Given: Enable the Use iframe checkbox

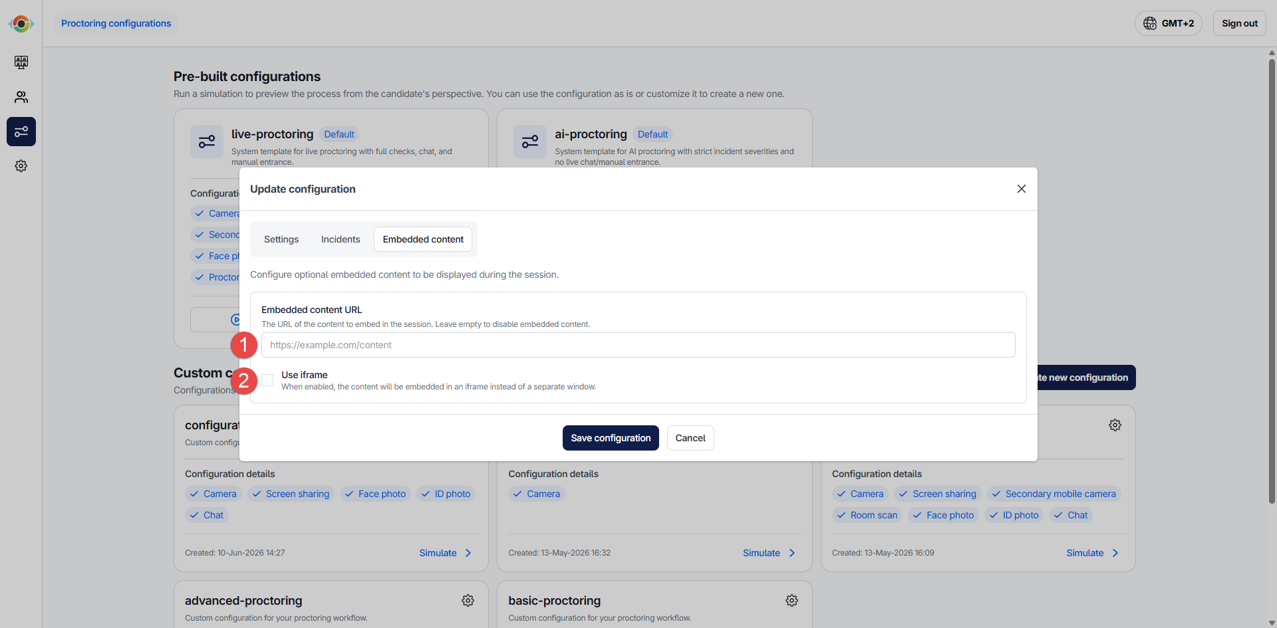Looking at the screenshot, I should coord(267,380).
